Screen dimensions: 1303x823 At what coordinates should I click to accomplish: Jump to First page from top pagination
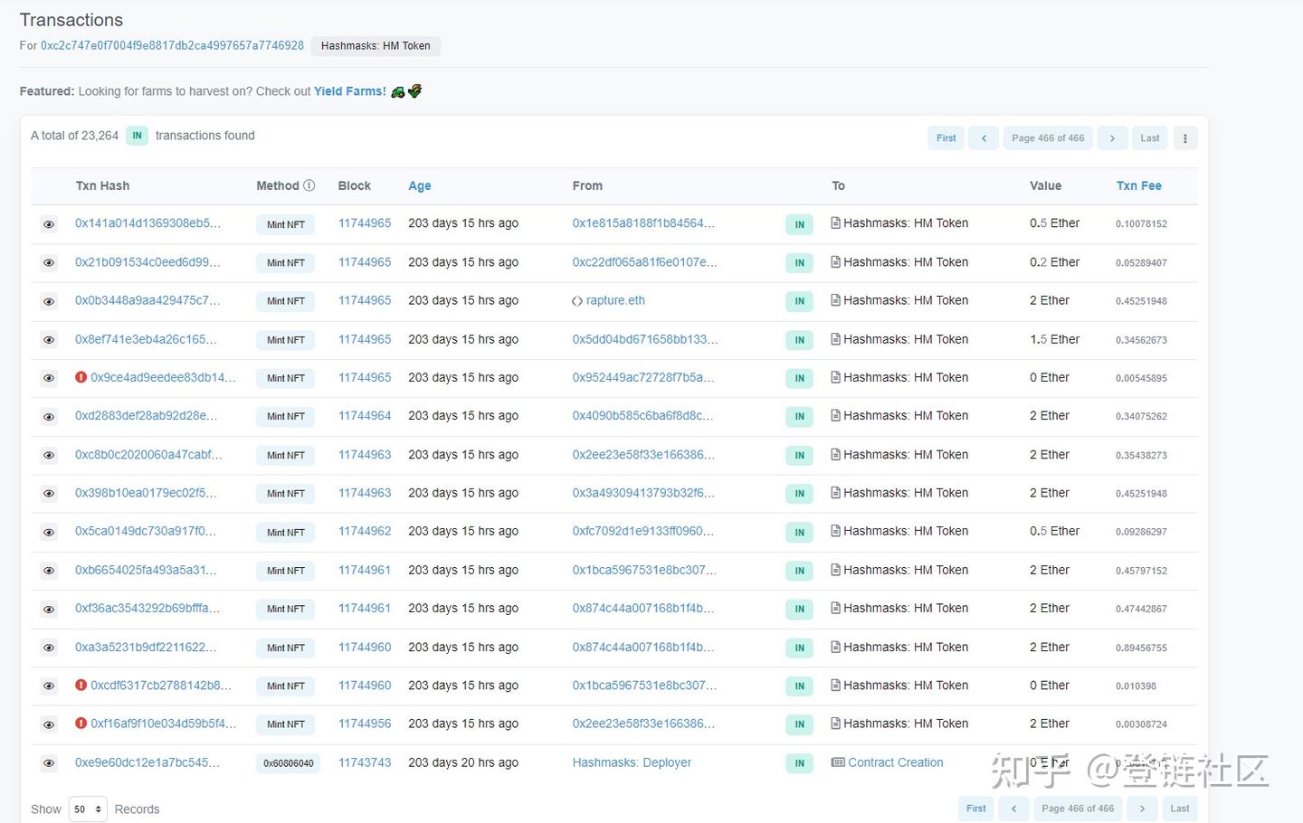tap(946, 138)
